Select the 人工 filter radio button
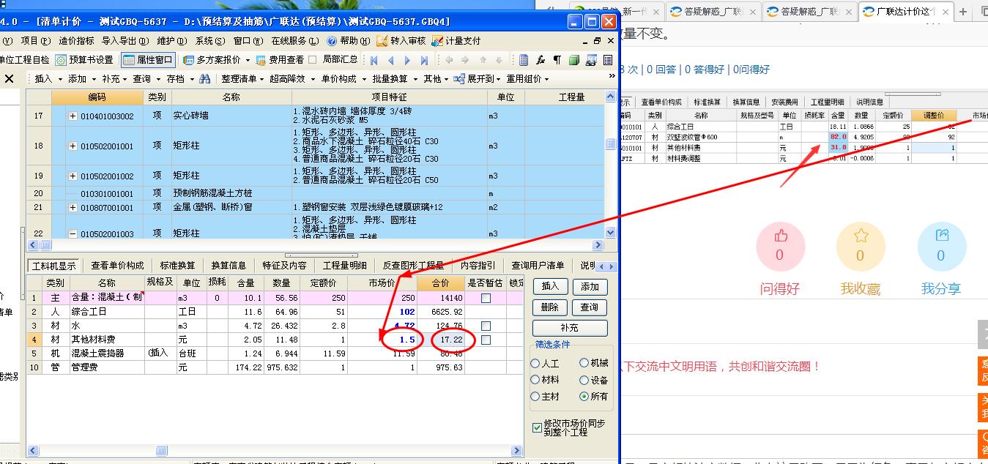Screen dimensions: 988x464 [535, 363]
